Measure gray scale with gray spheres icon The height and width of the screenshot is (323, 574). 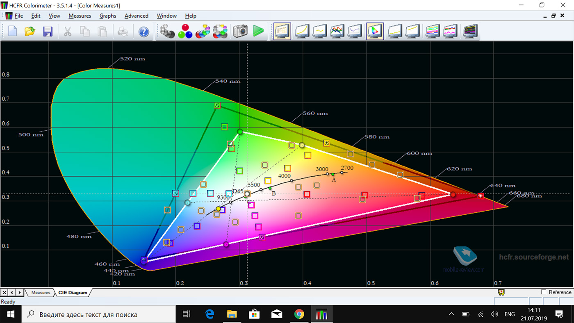167,32
